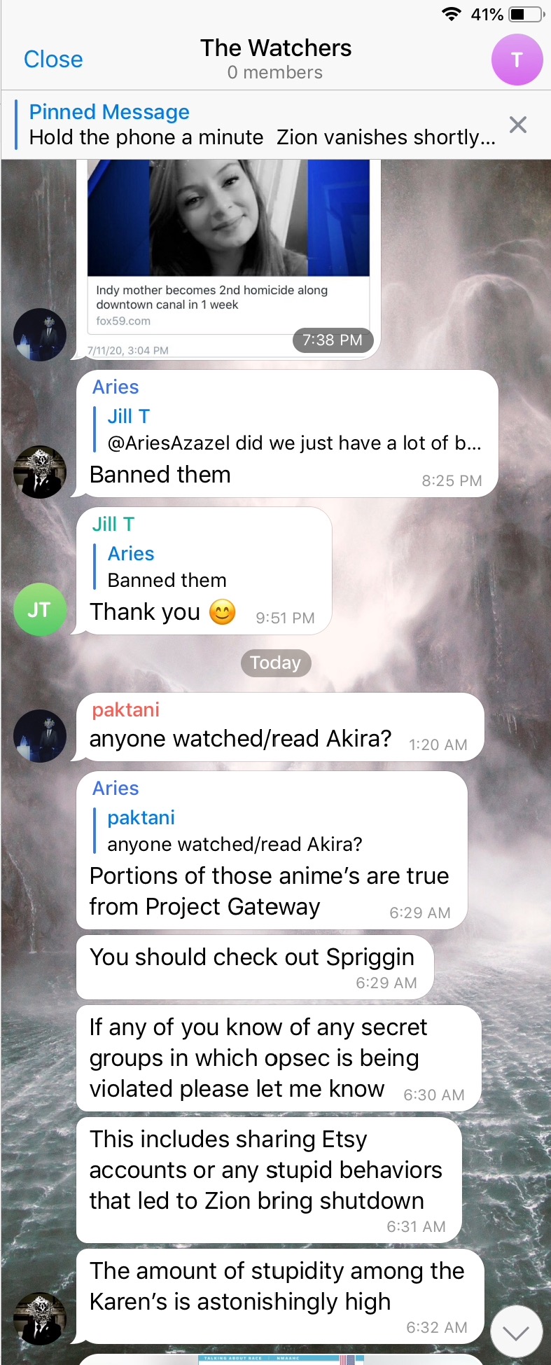Open paktani's avatar next to Akira message

click(40, 735)
